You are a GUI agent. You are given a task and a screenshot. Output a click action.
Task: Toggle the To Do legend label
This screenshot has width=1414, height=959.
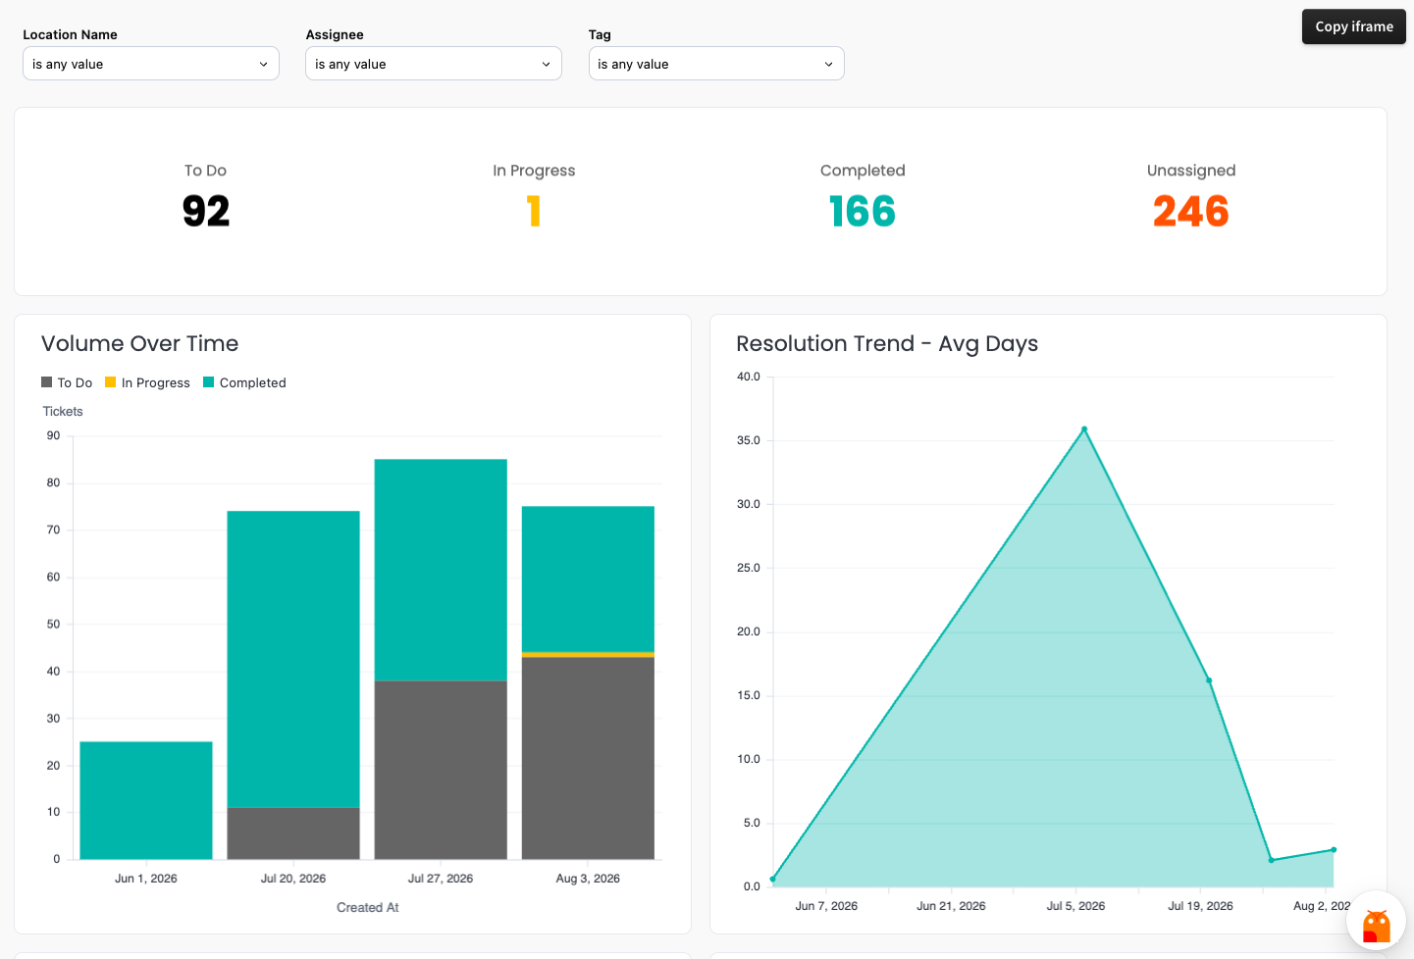(x=75, y=382)
